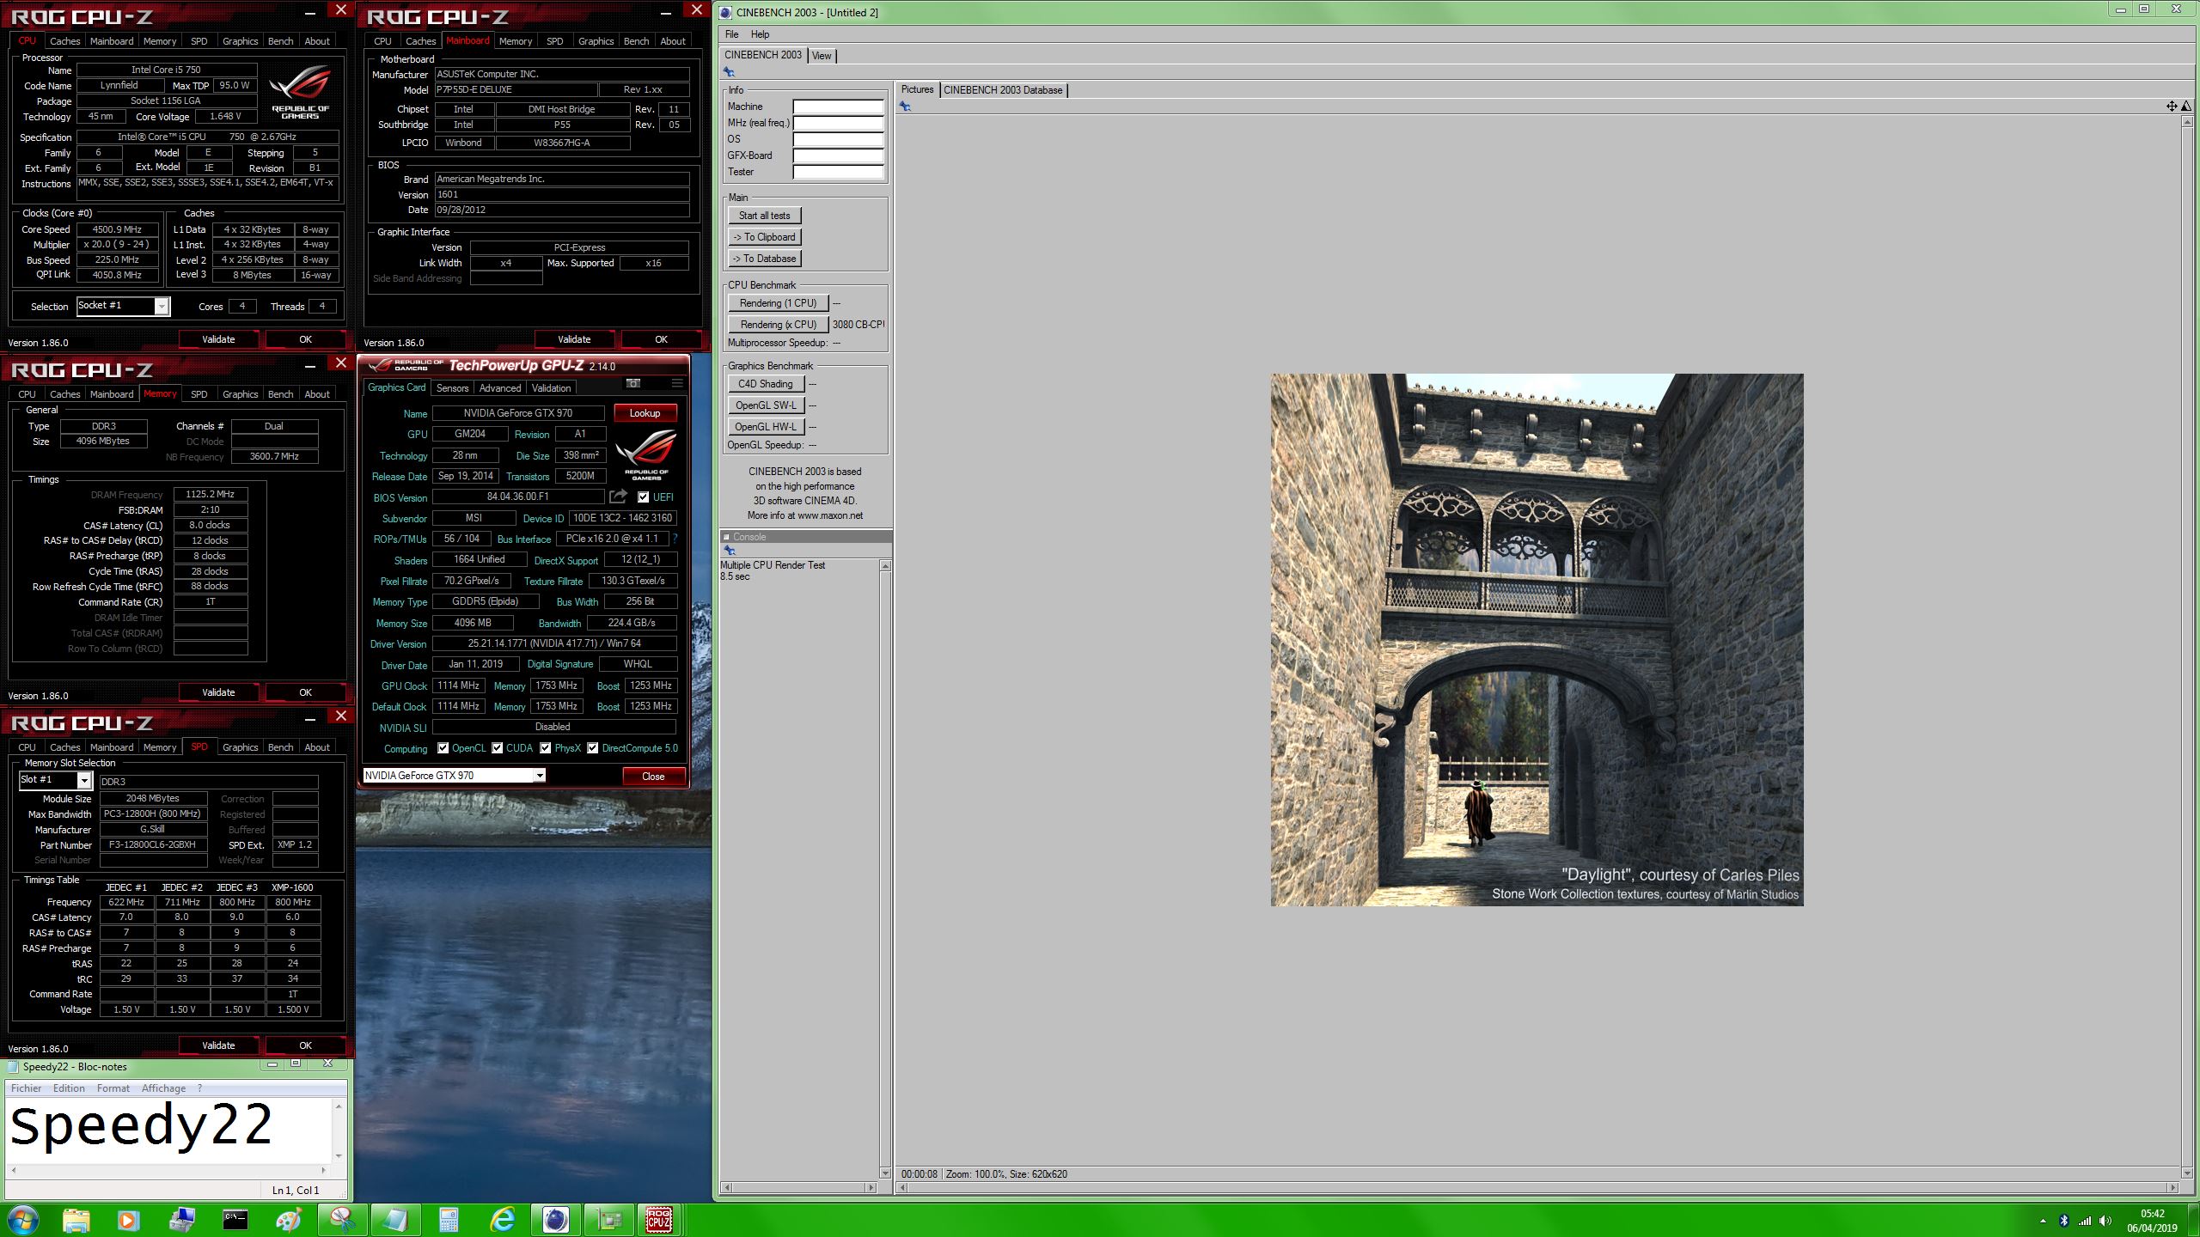The height and width of the screenshot is (1237, 2200).
Task: Click the GPU-Z screenshot camera icon
Action: [633, 383]
